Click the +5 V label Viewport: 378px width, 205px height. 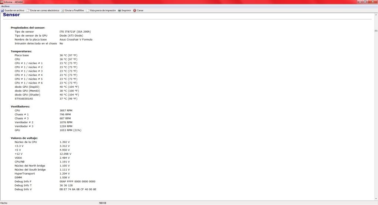click(x=18, y=150)
